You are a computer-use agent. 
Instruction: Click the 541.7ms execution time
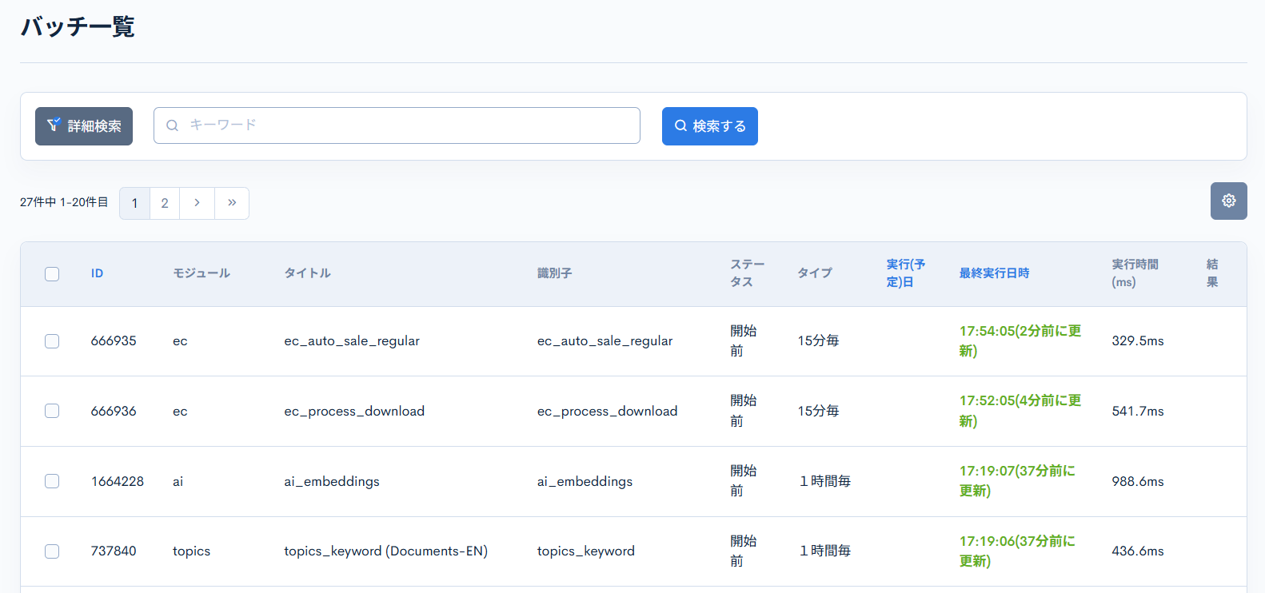coord(1138,411)
